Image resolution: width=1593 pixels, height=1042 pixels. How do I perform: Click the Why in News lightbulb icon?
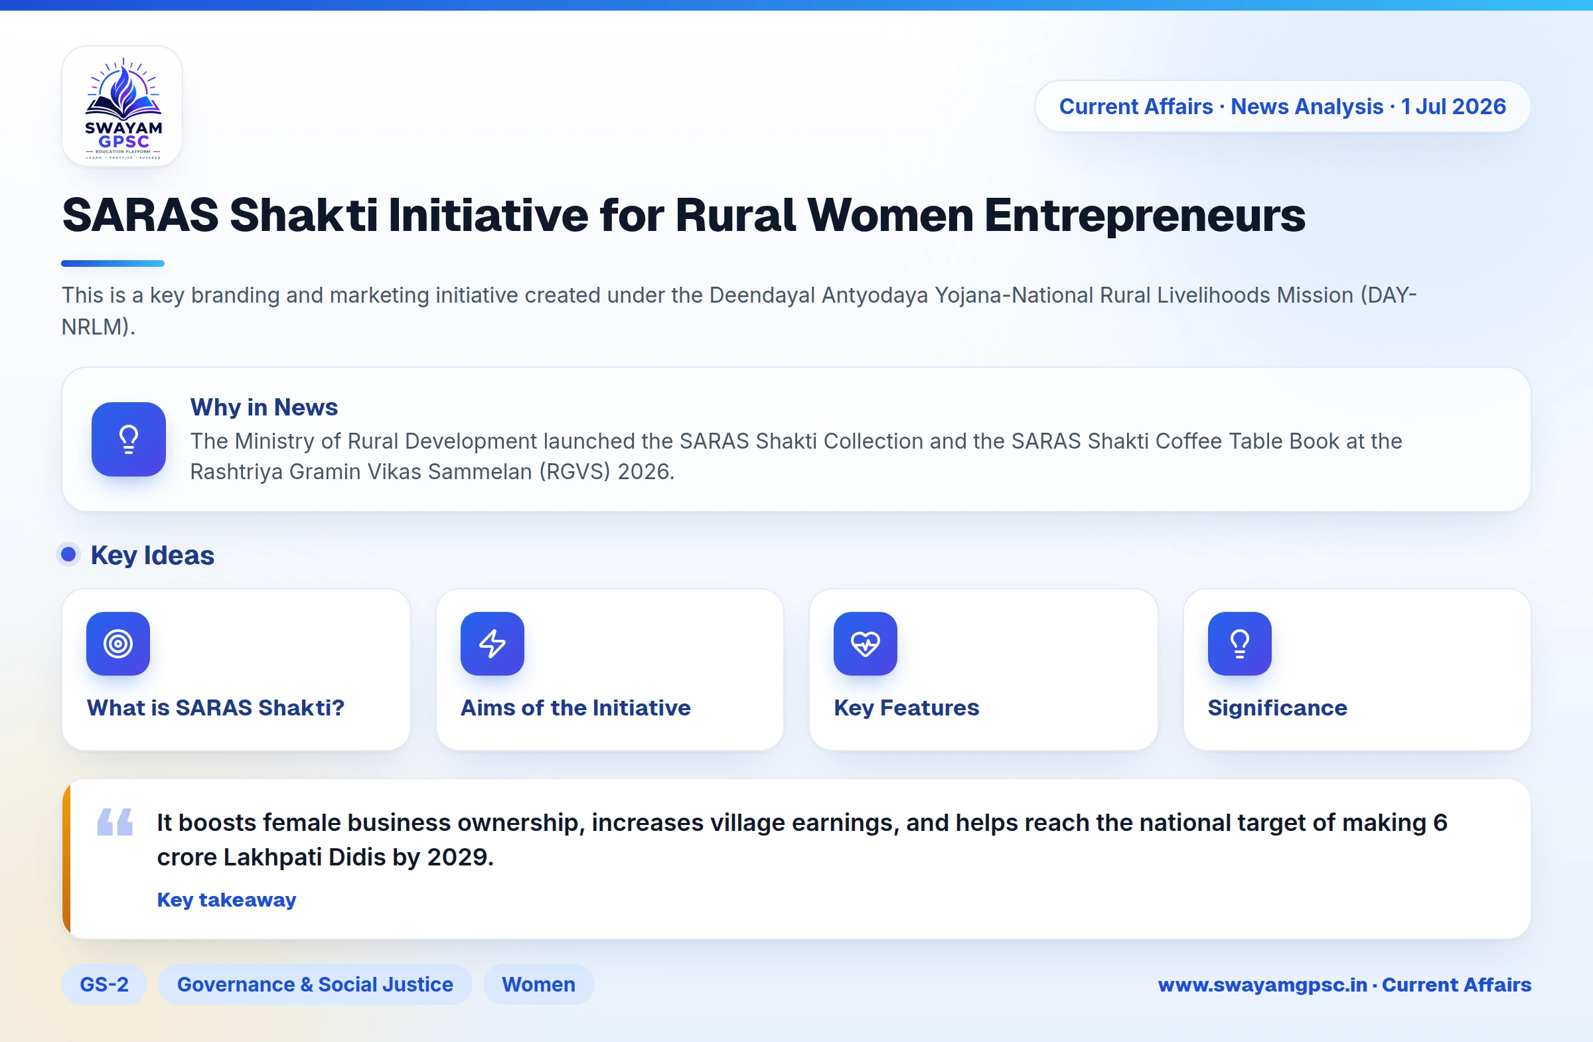(x=129, y=439)
